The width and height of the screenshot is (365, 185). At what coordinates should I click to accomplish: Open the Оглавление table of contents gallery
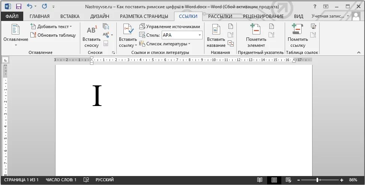[x=16, y=35]
